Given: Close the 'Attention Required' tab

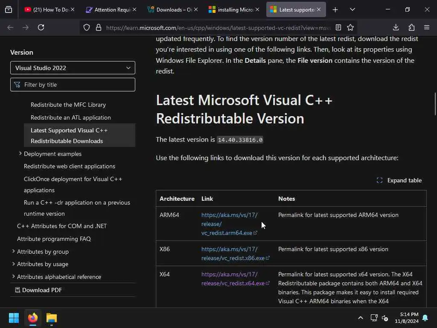Looking at the screenshot, I should coord(134,9).
